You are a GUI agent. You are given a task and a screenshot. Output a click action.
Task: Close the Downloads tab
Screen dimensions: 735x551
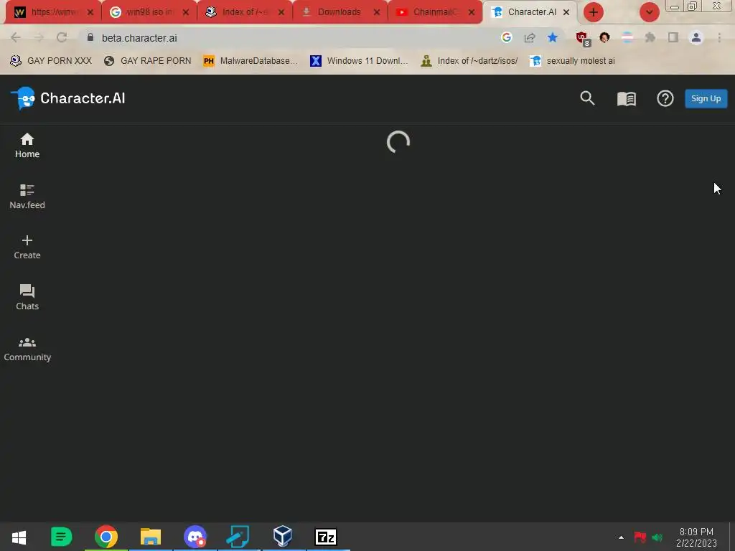[376, 13]
